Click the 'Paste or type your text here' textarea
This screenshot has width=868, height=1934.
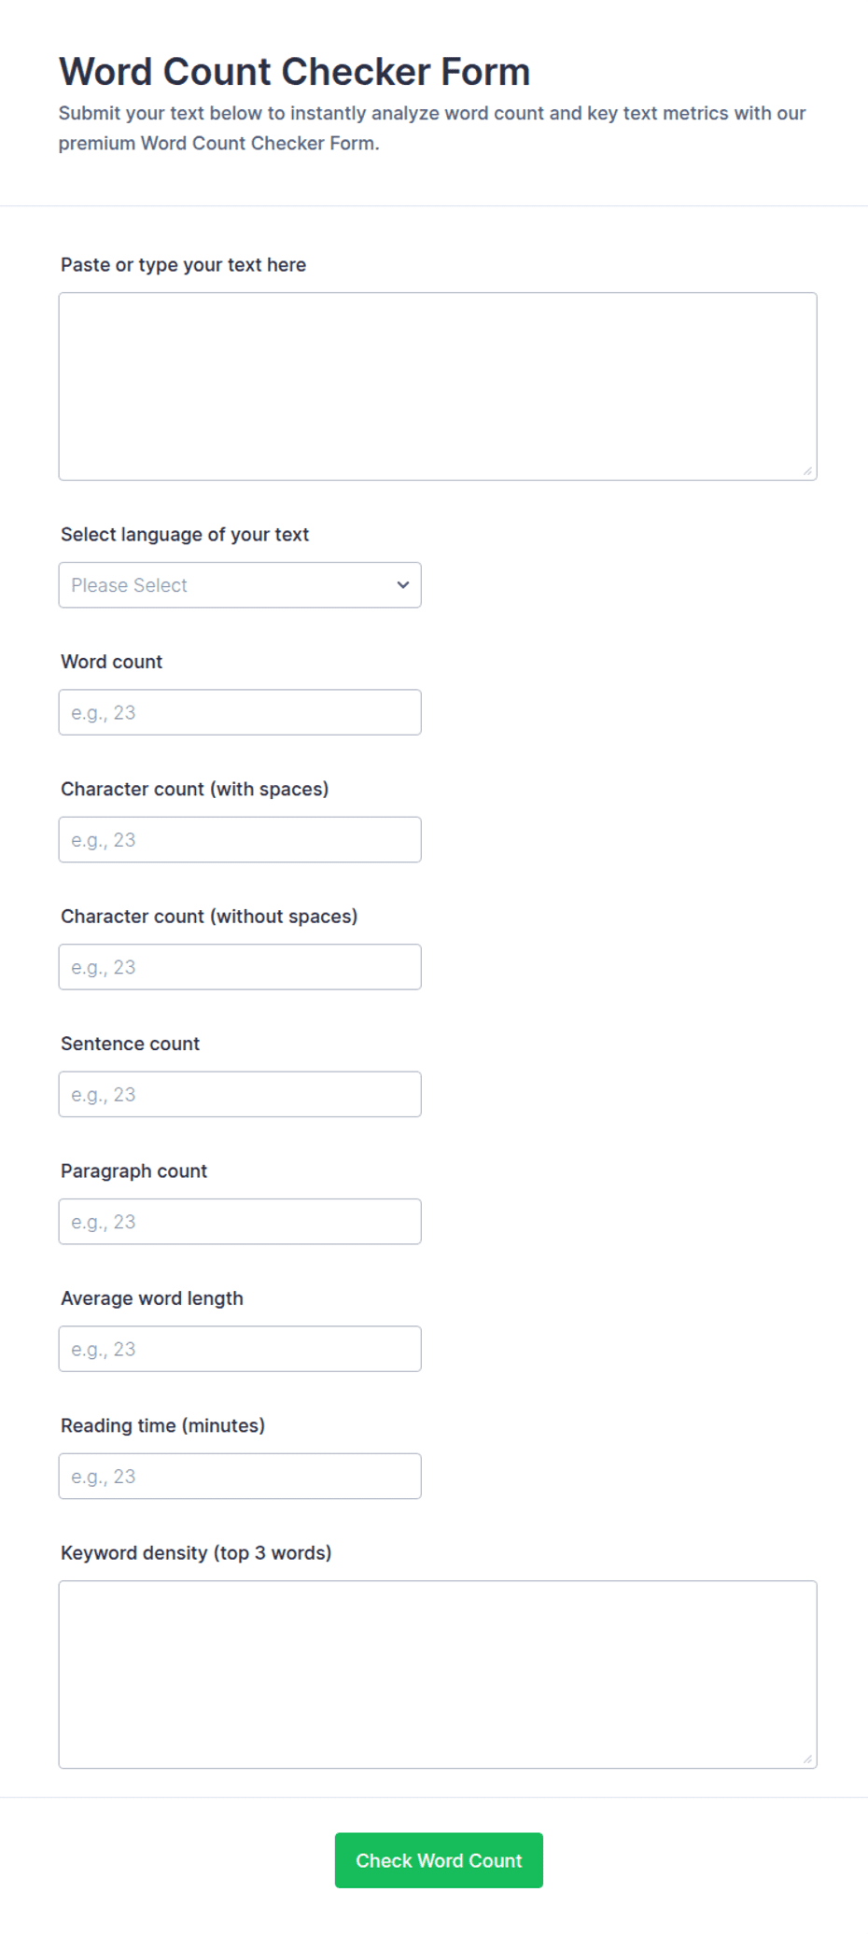[438, 386]
